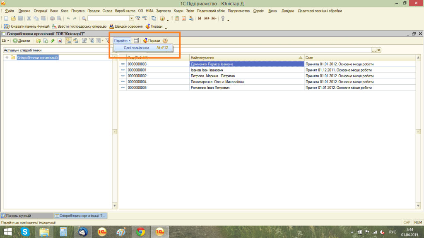This screenshot has width=424, height=238.
Task: Click the magnifier Search icon
Action: pyautogui.click(x=84, y=18)
